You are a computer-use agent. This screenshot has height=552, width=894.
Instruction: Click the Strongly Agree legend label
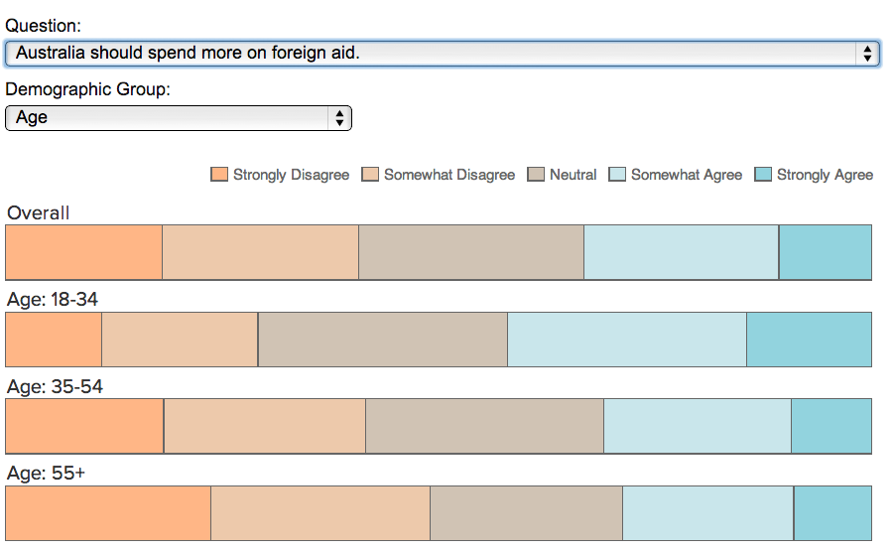tap(825, 175)
